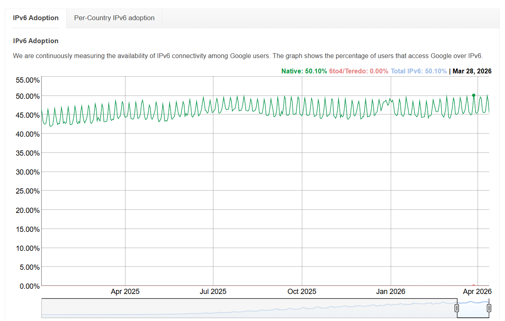Click the left range selector handle

[457, 308]
